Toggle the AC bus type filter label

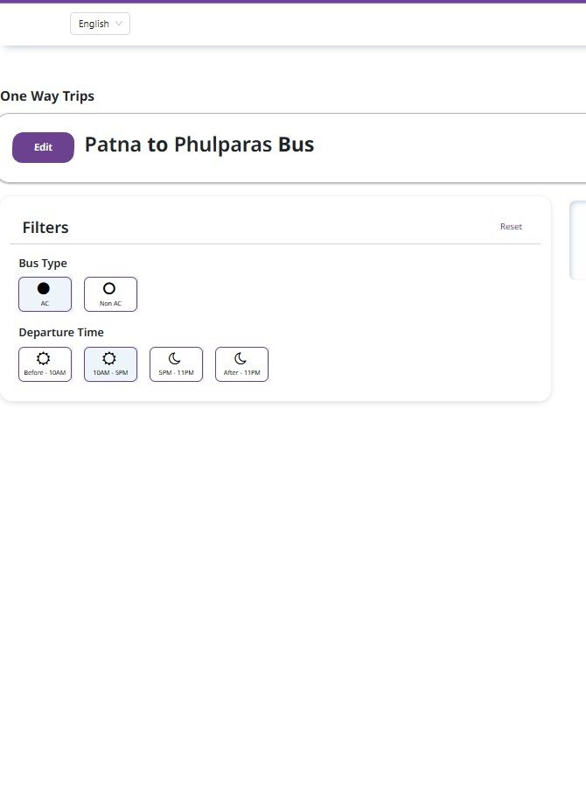45,303
